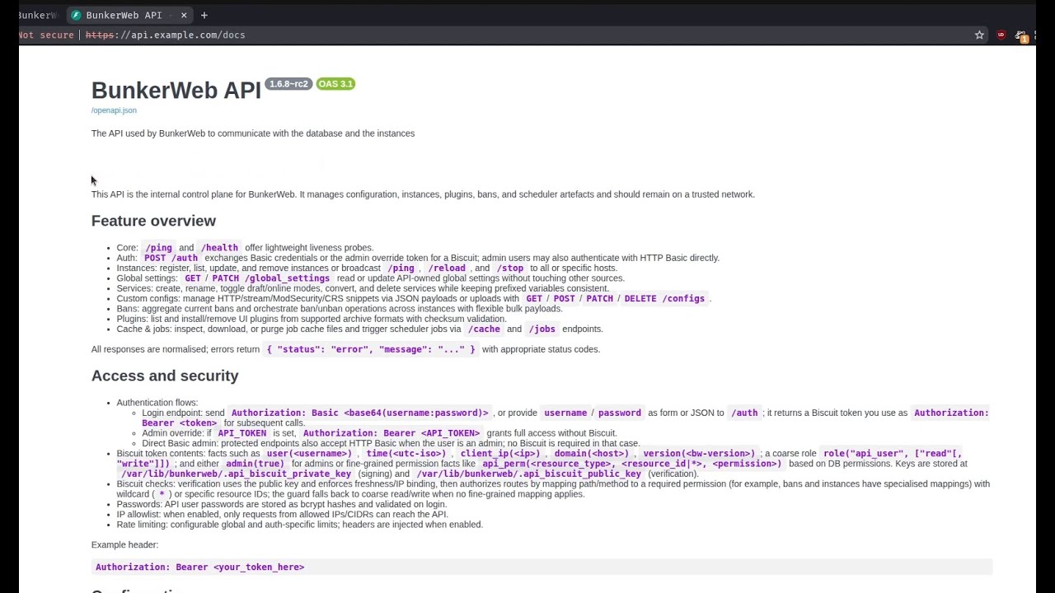Image resolution: width=1055 pixels, height=593 pixels.
Task: Click the OAS 3.1 badge
Action: [335, 84]
